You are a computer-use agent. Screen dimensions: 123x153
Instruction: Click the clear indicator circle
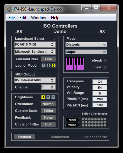click(105, 67)
